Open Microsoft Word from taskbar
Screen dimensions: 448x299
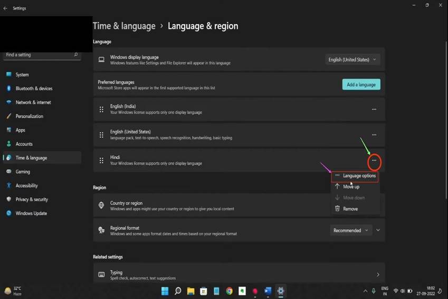pyautogui.click(x=268, y=291)
